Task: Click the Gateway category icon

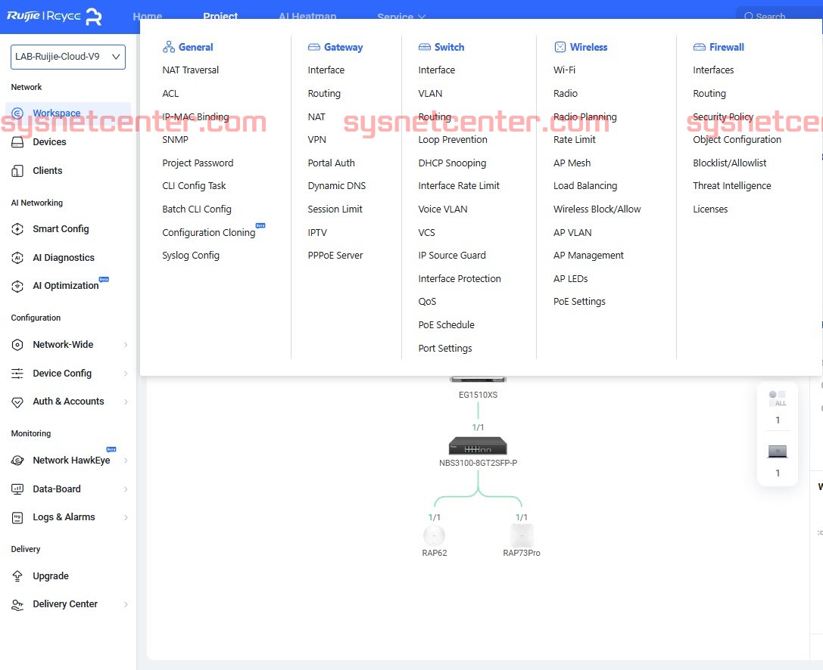Action: click(x=314, y=47)
